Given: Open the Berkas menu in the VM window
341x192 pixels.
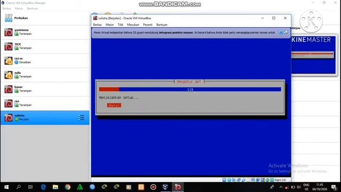Looking at the screenshot, I should pos(98,25).
